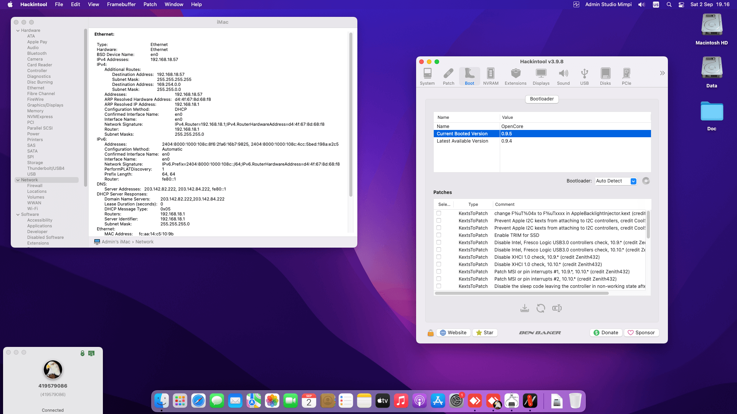
Task: Click the Star button
Action: pyautogui.click(x=485, y=333)
